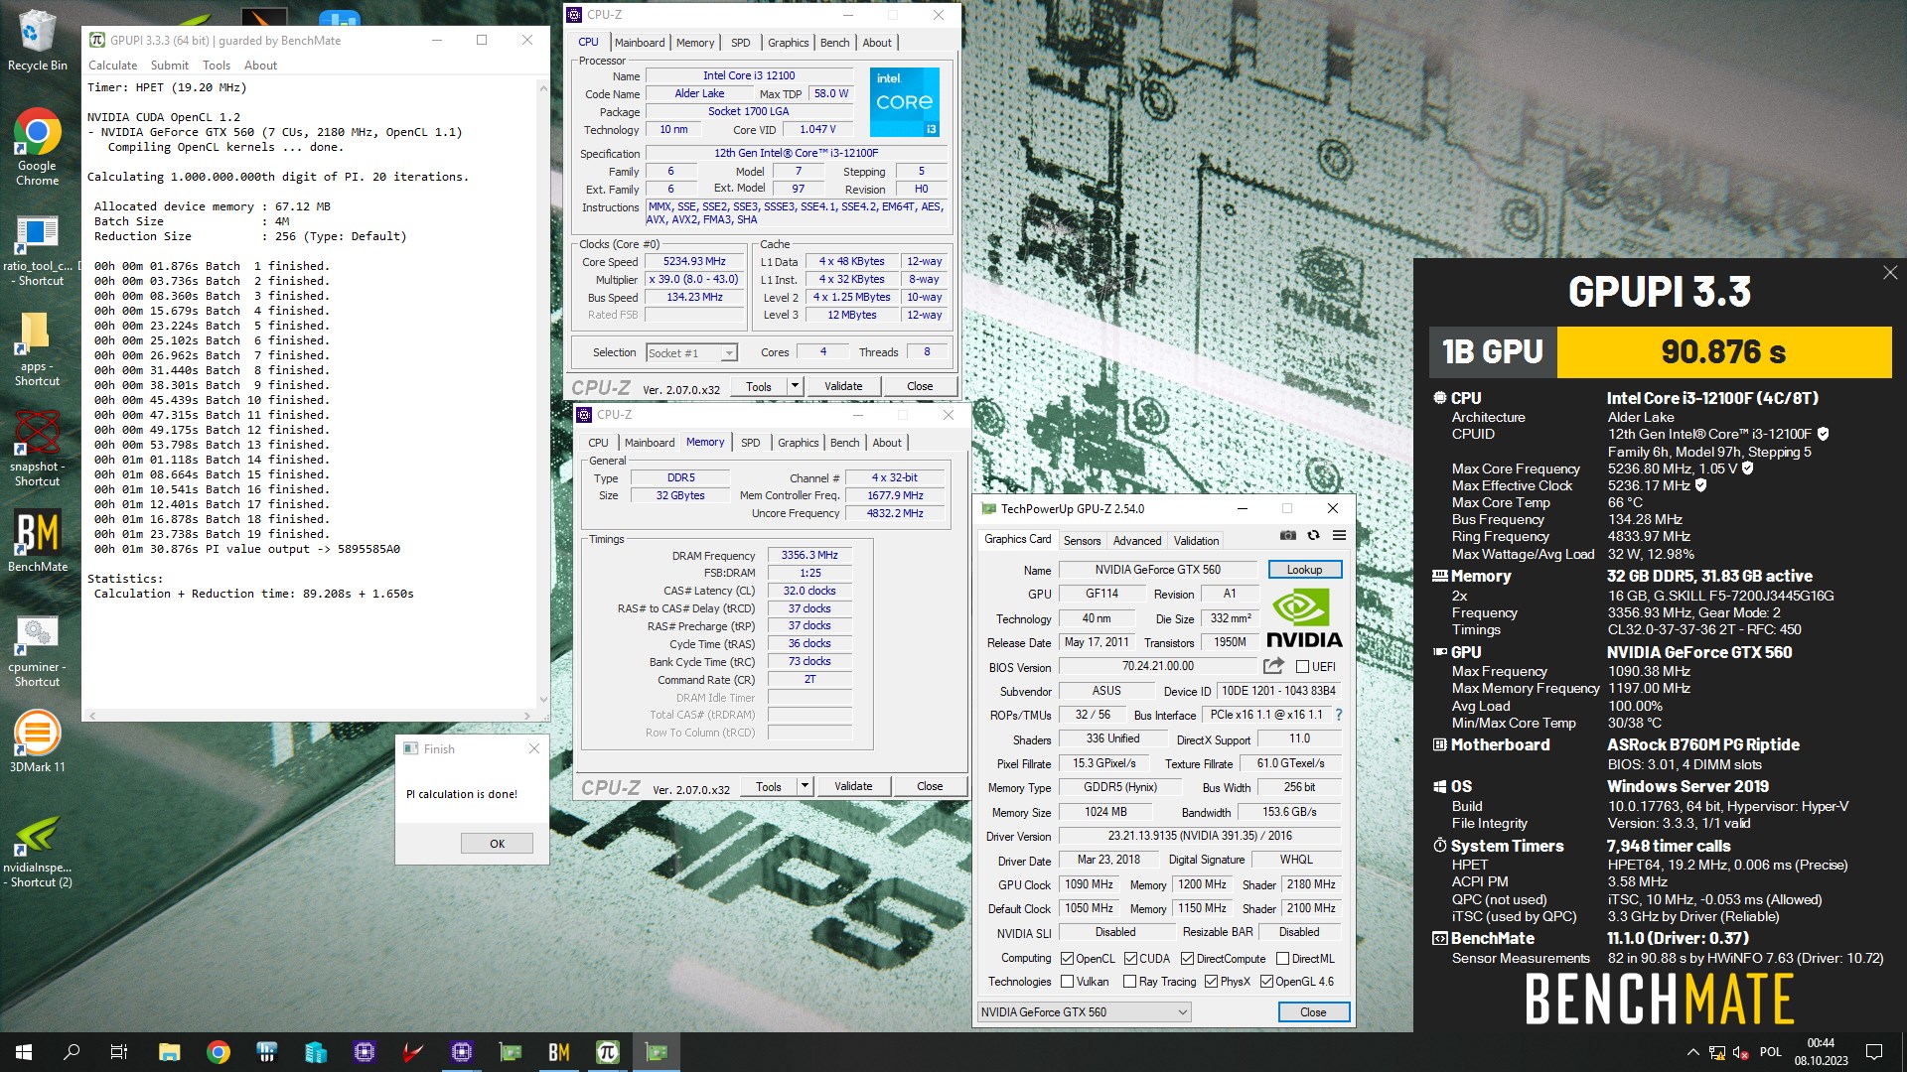Select the cpuminer shortcut on the desktop
The width and height of the screenshot is (1907, 1072).
click(x=38, y=650)
